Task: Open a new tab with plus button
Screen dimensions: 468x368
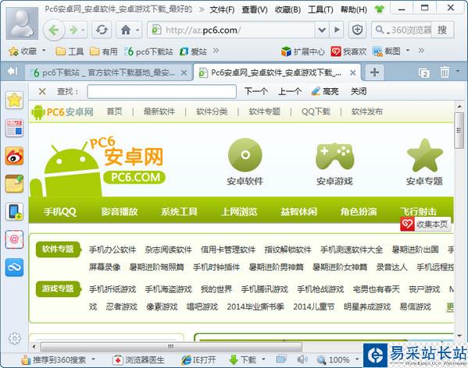Action: (x=374, y=72)
